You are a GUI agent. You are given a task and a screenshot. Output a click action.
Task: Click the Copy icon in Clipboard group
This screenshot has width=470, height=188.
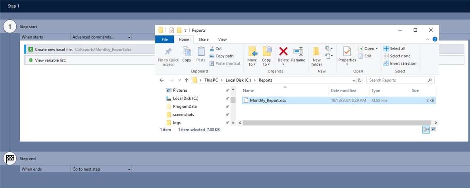187,52
